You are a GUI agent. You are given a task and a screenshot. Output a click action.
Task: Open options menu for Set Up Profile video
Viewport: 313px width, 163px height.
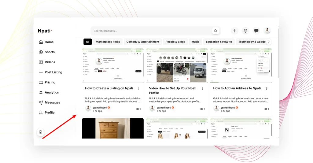click(x=202, y=88)
